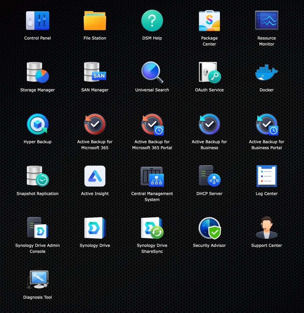Click the "Resource Monitor" text label

point(267,41)
